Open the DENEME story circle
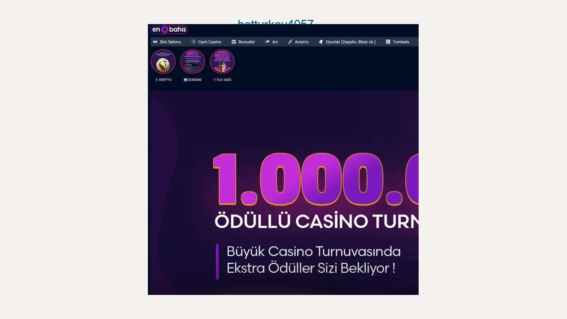This screenshot has width=567, height=319. coord(192,61)
